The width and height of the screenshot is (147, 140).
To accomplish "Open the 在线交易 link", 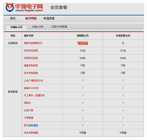I will [28, 110].
